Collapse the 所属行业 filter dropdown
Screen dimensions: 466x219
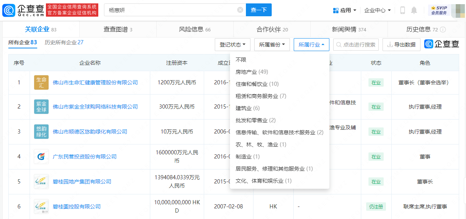pos(312,45)
